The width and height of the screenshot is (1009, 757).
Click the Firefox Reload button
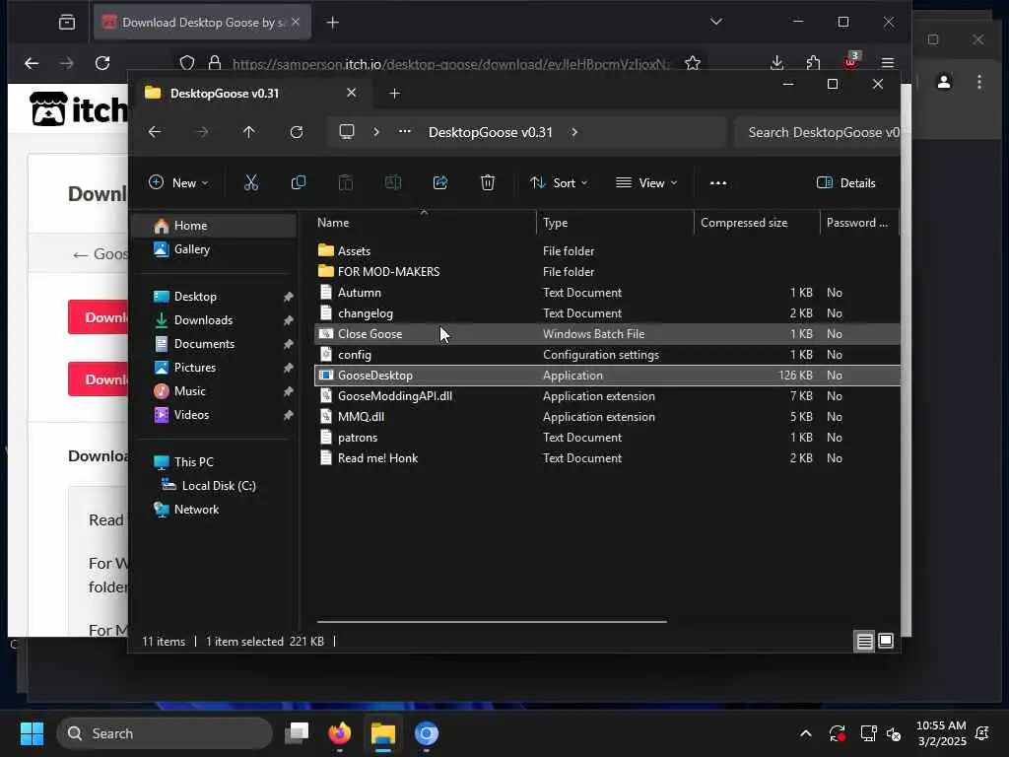pos(102,63)
